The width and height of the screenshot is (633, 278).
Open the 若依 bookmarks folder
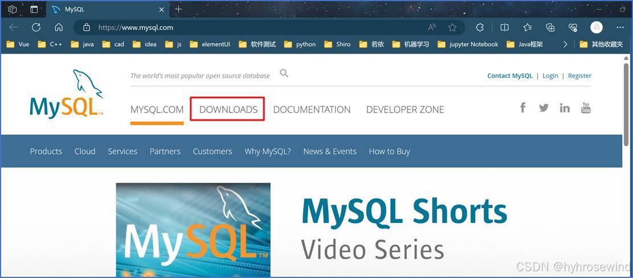pos(371,44)
